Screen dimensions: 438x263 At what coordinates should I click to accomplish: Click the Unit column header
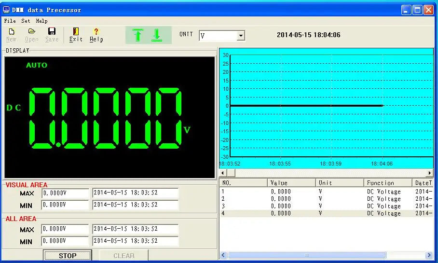point(340,183)
